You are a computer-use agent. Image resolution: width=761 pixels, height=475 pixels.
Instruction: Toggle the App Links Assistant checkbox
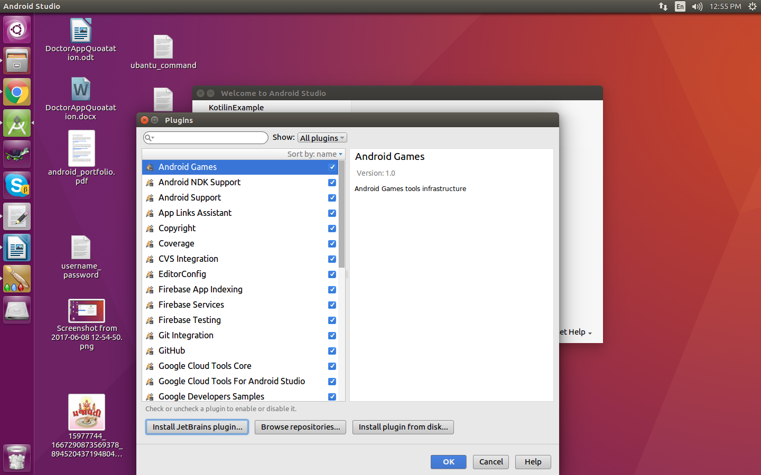[x=332, y=213]
